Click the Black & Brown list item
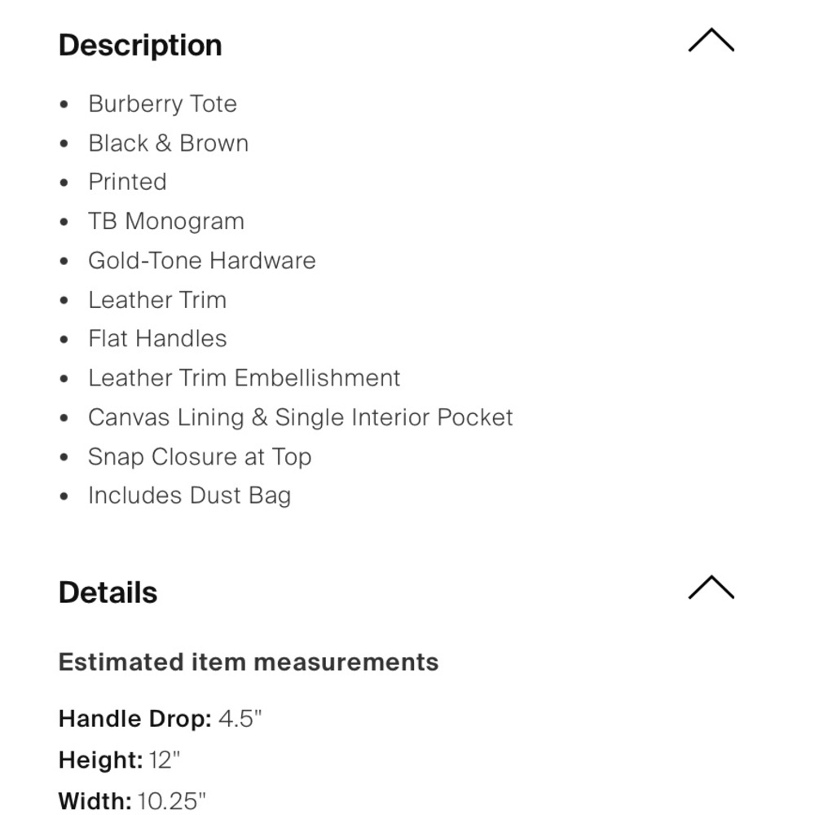 [169, 143]
